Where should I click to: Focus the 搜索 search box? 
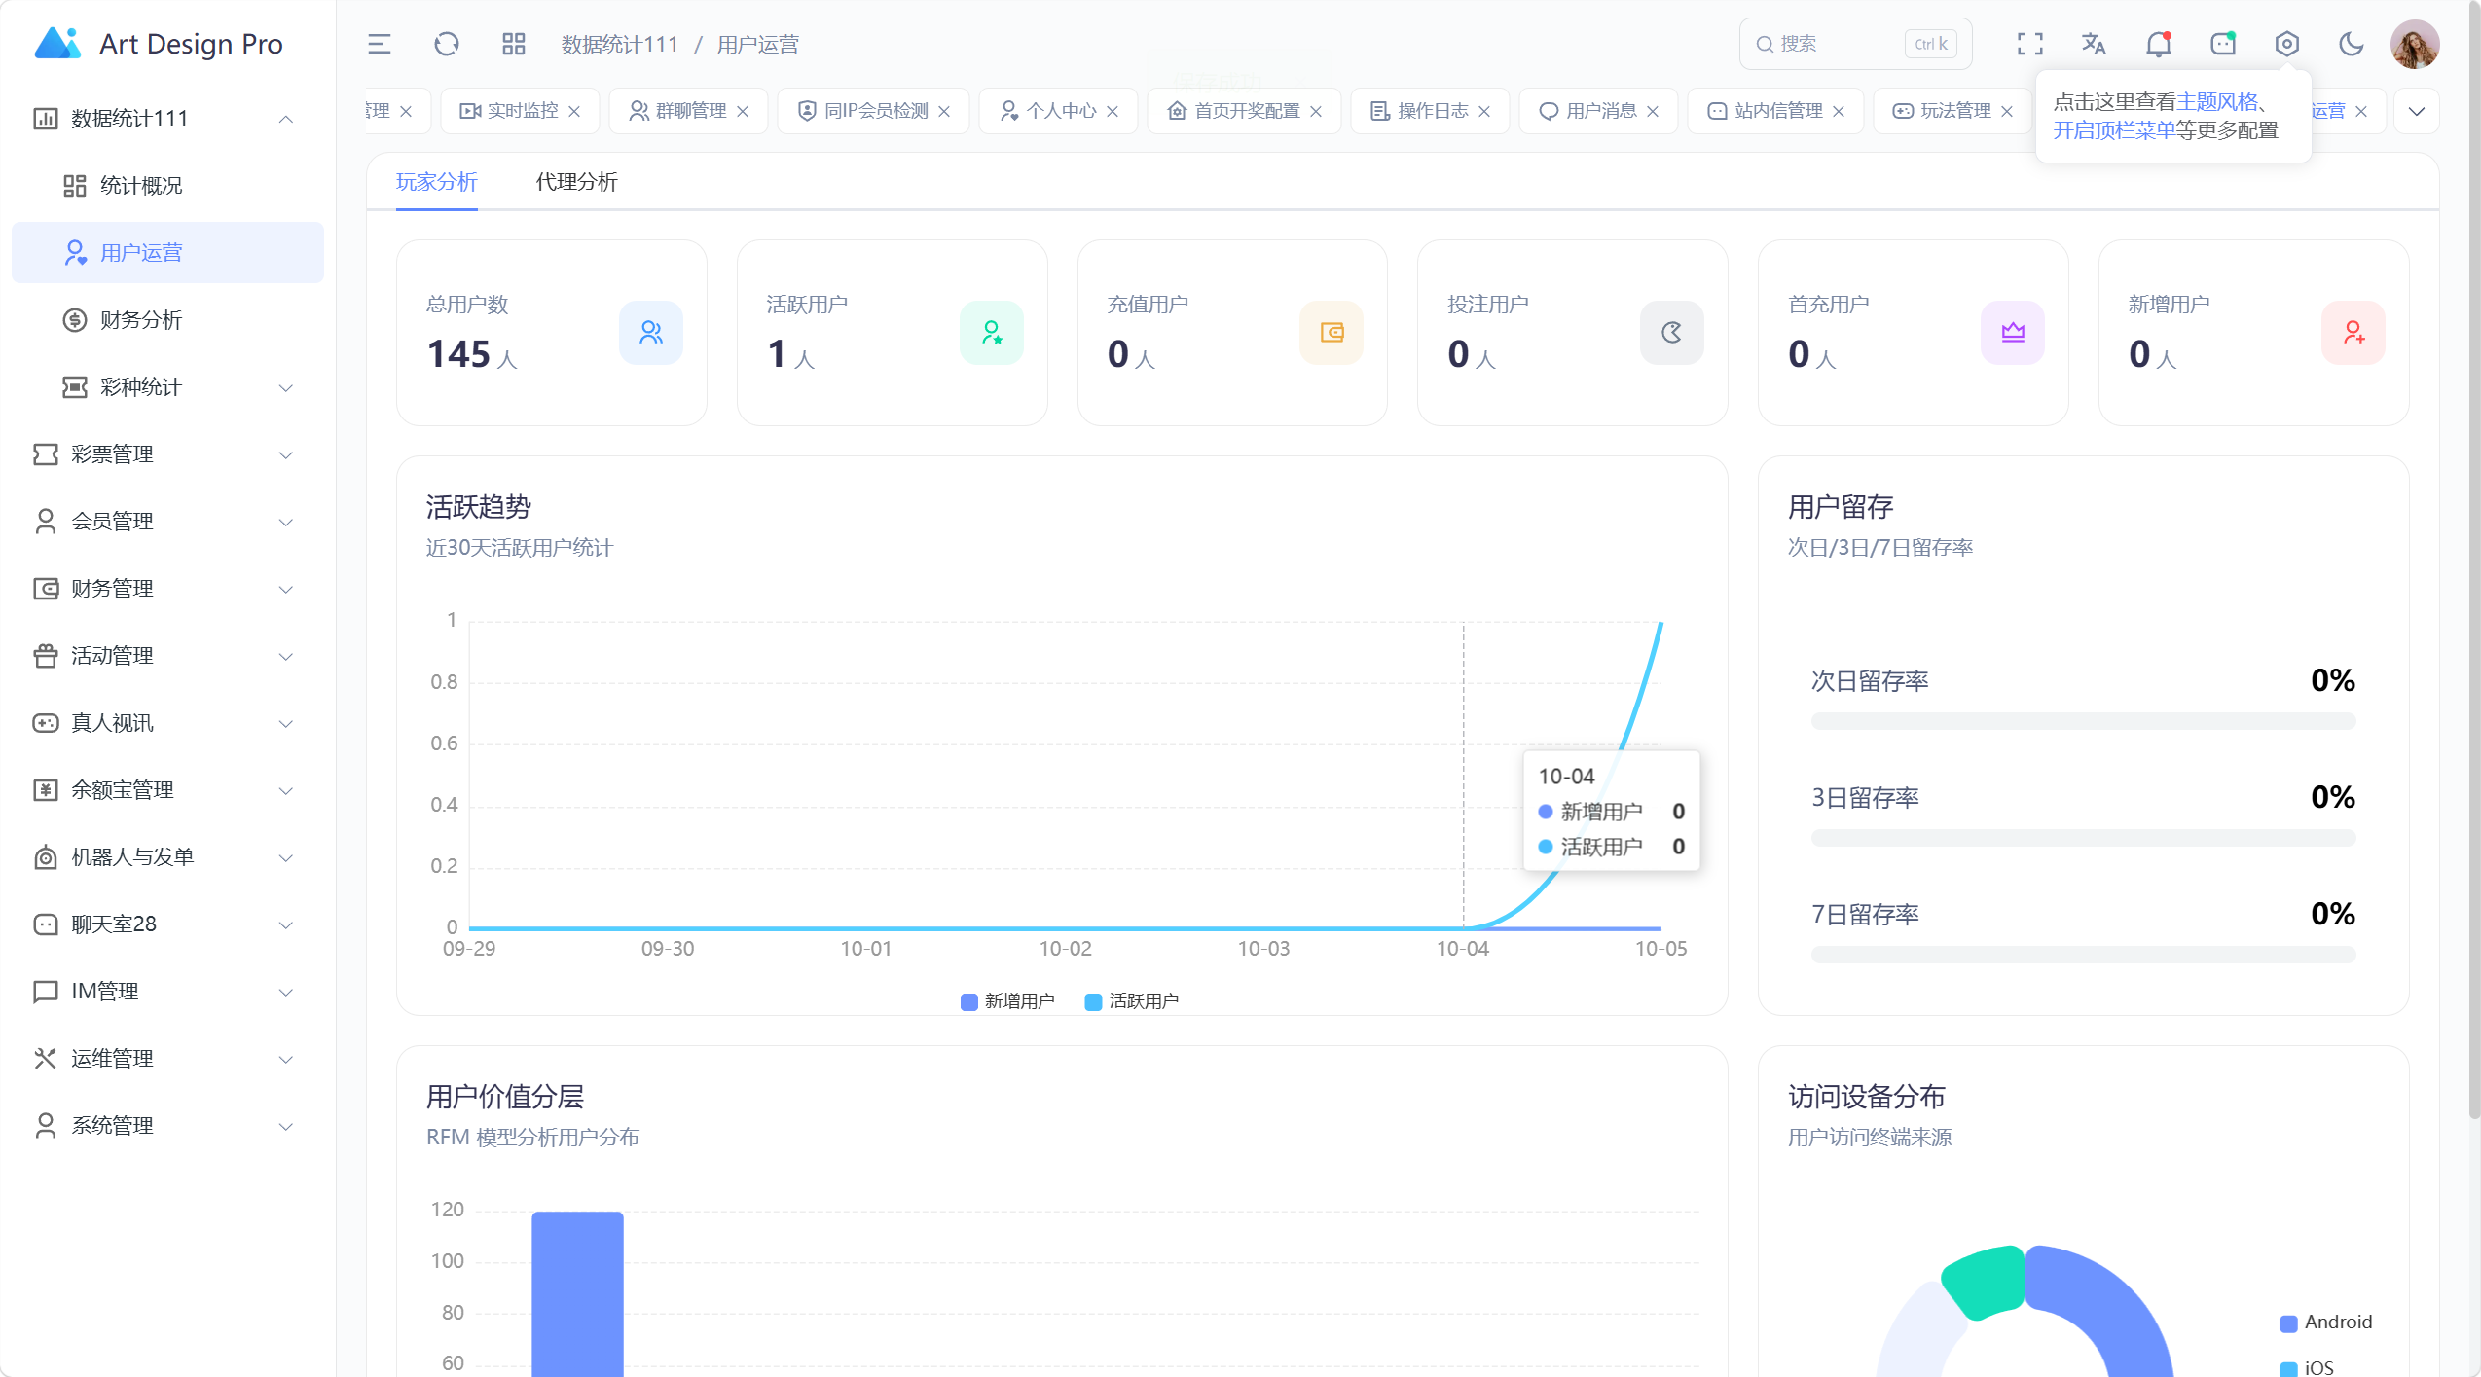(x=1855, y=44)
